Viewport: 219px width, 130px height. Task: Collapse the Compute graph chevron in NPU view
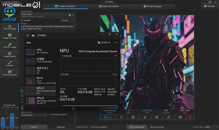61,56
